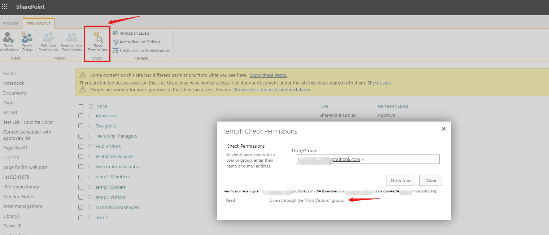
Task: Open 'List 123' in the left navigation
Action: click(11, 158)
